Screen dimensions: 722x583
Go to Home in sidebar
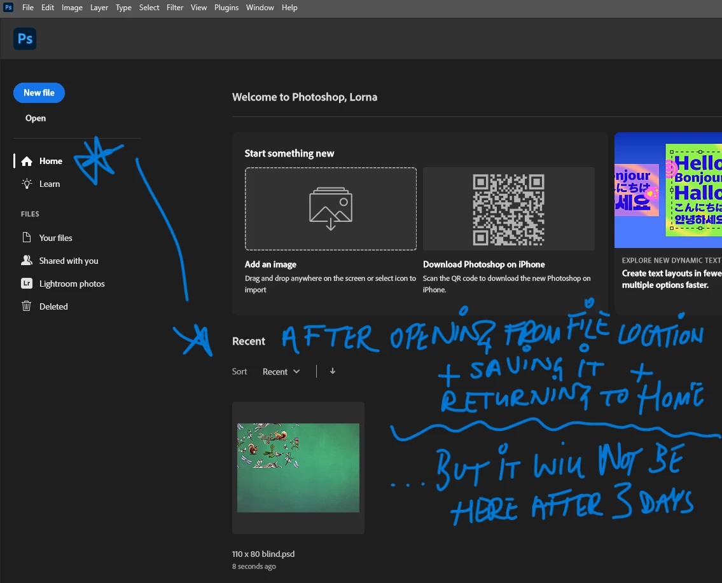click(x=51, y=161)
